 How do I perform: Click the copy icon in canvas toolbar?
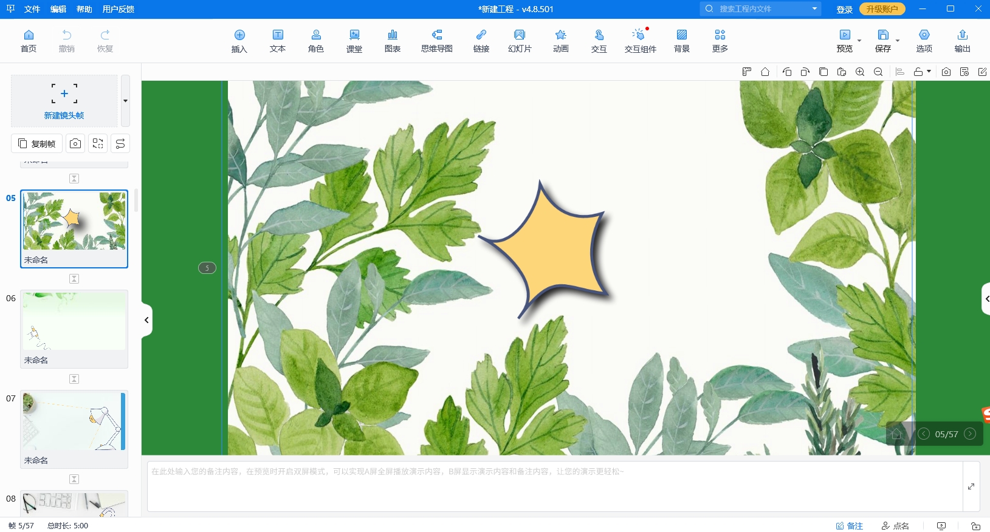click(x=823, y=72)
